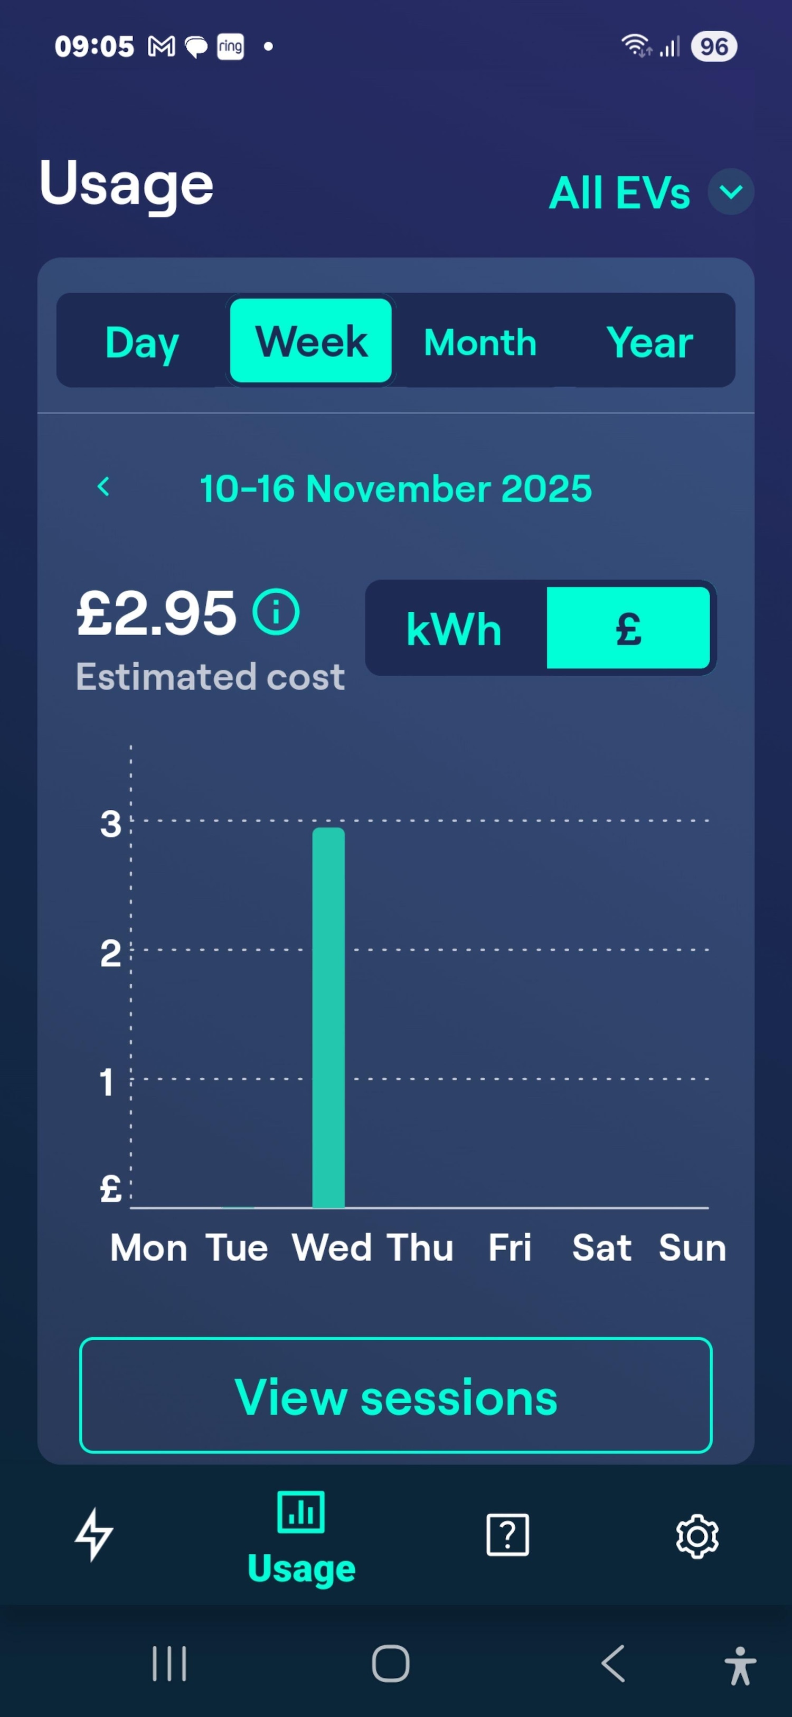This screenshot has width=792, height=1717.
Task: Switch to the Month tab
Action: coord(480,342)
